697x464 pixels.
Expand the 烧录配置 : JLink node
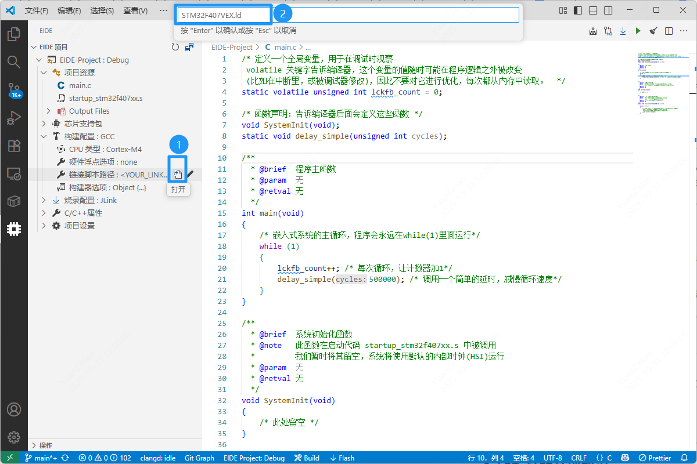44,200
